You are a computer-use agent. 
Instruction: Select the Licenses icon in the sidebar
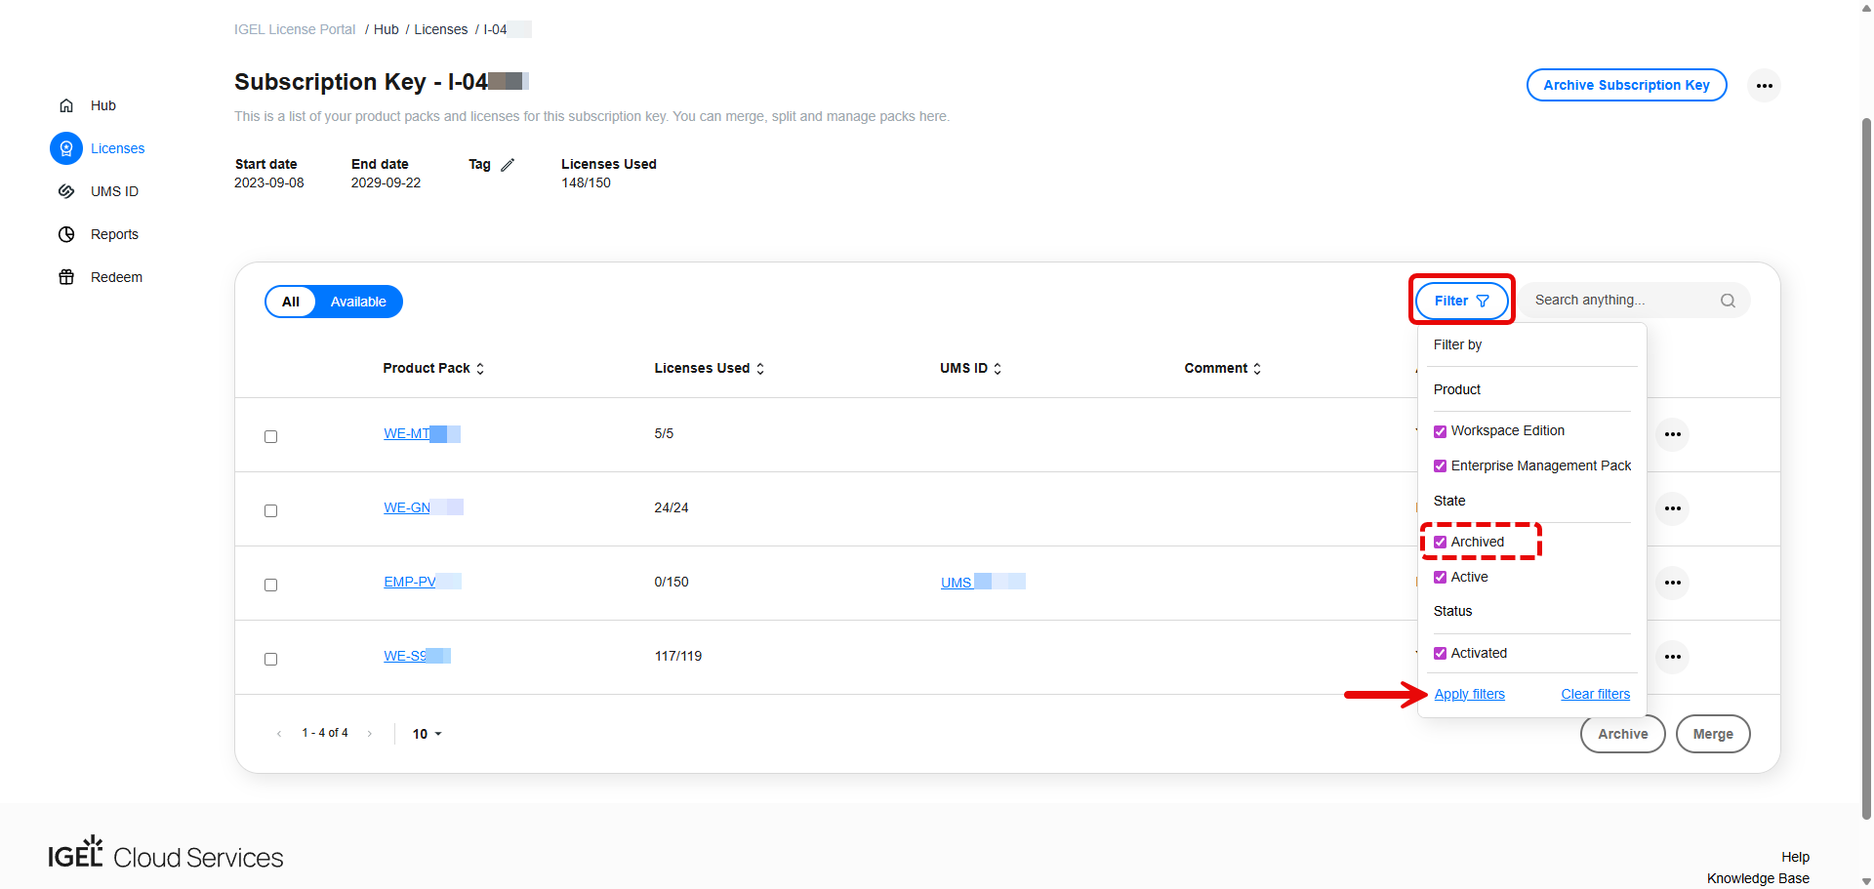tap(65, 148)
